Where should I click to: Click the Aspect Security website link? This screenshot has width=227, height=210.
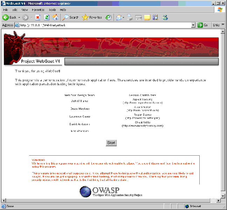pos(143,103)
